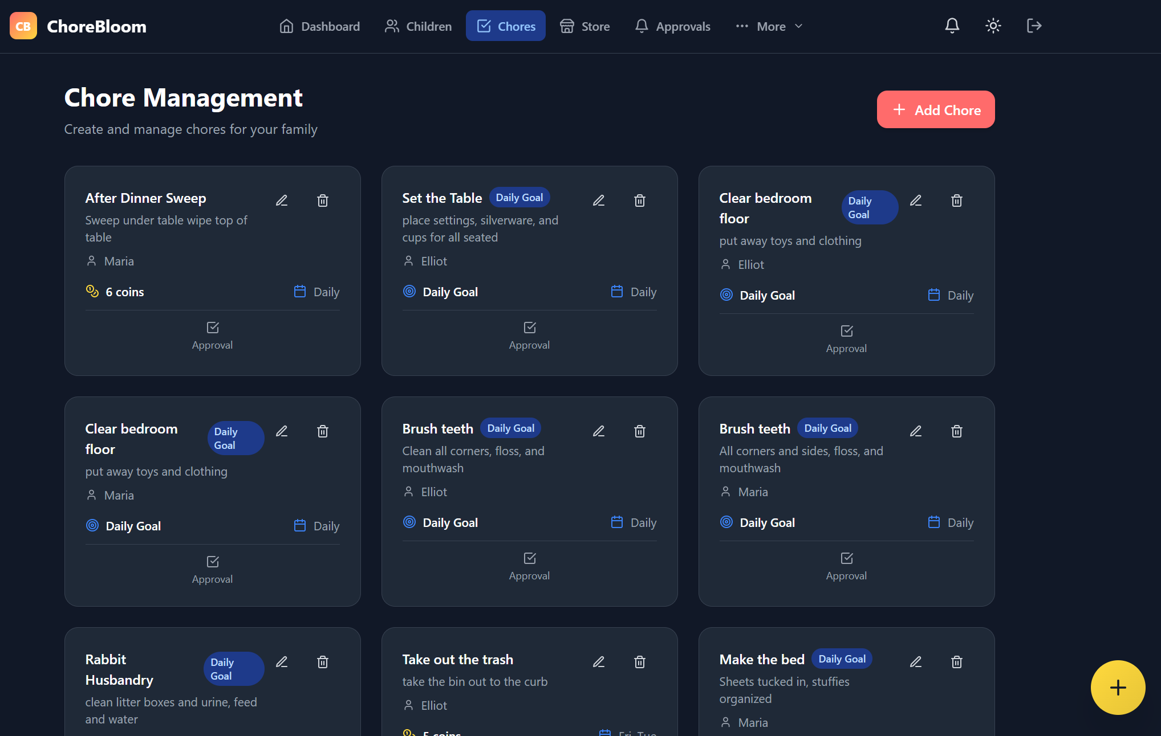
Task: Click the notifications bell icon
Action: tap(952, 26)
